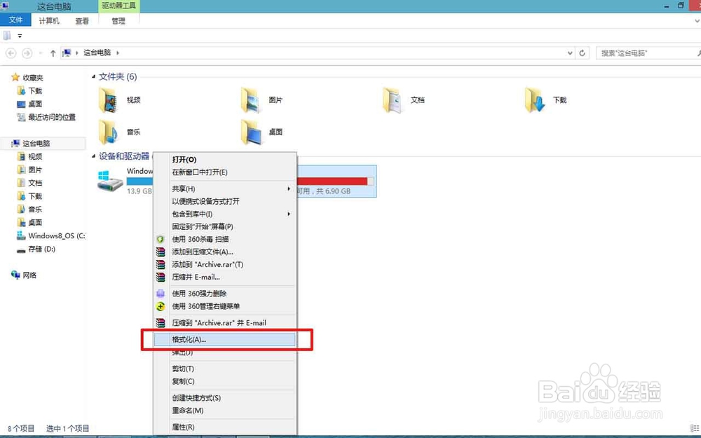
Task: Choose 使用 360杀毒 扫描
Action: tap(224, 239)
